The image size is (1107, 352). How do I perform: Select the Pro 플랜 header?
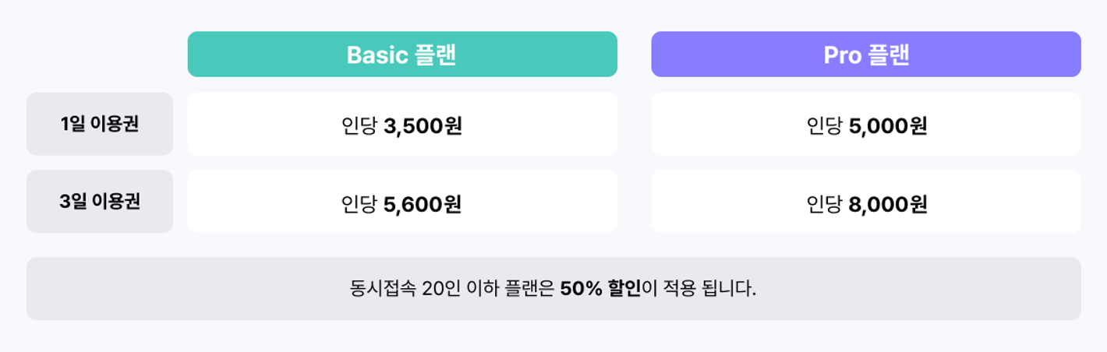coord(865,55)
